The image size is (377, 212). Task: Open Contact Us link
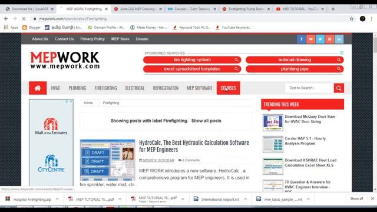coord(64,39)
